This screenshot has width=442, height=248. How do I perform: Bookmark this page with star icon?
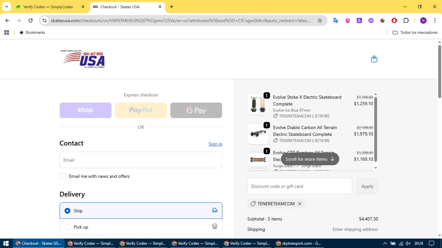click(x=320, y=21)
